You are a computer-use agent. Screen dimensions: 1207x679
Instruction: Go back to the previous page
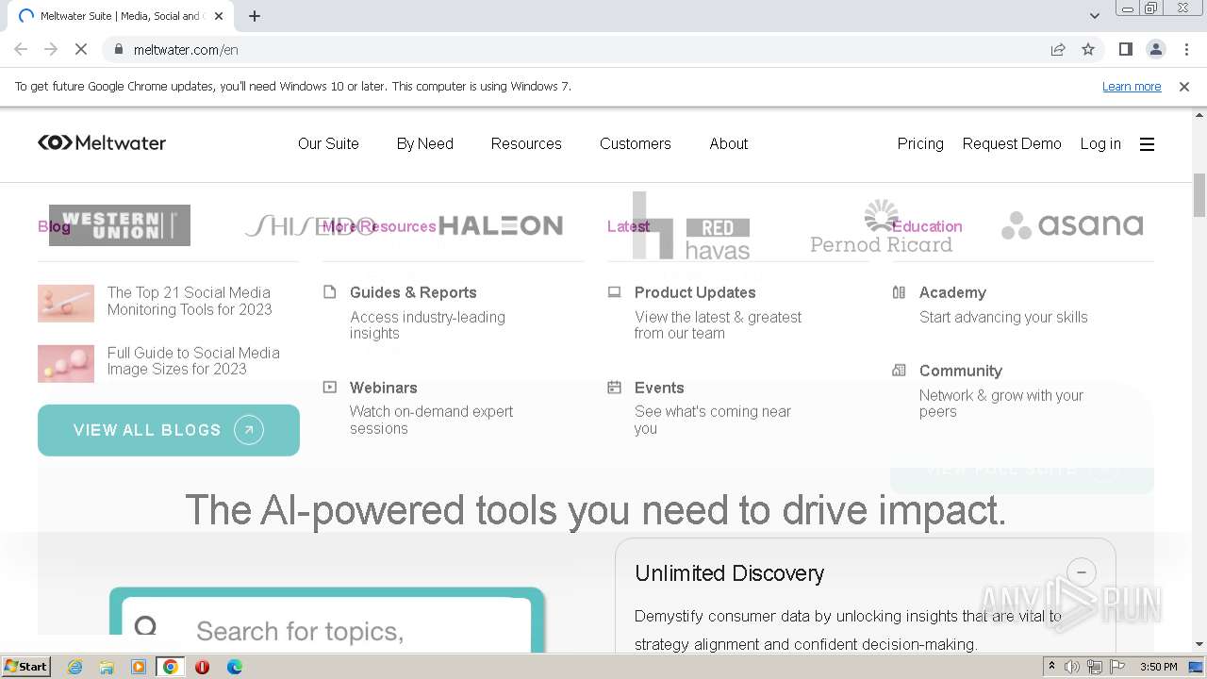(21, 49)
